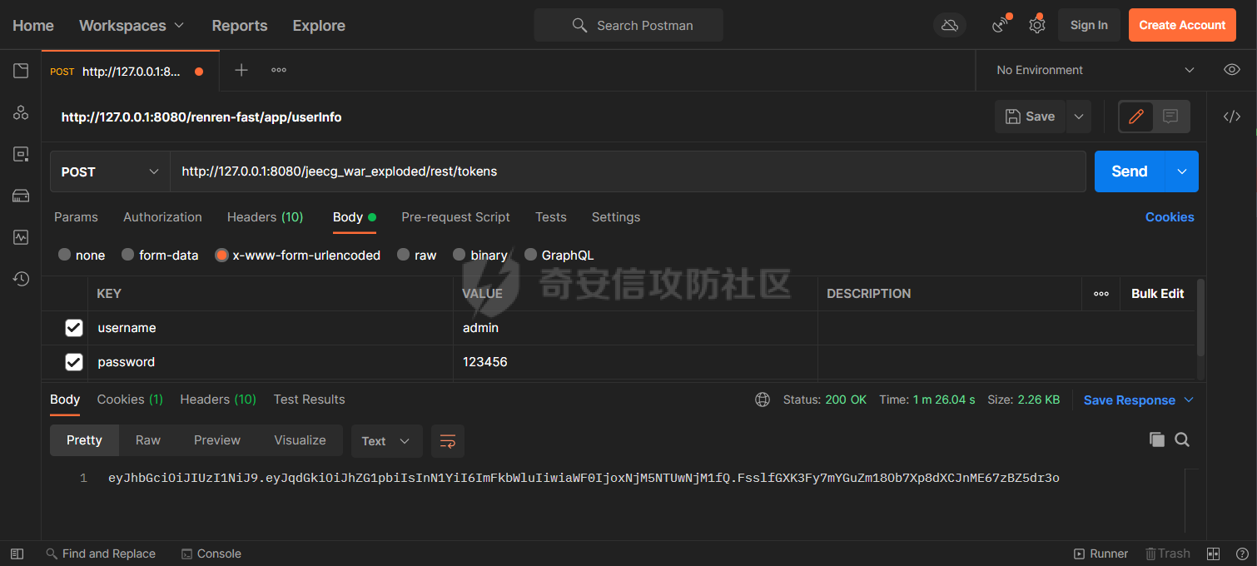The image size is (1257, 566).
Task: Switch to request Headers (10) tab
Action: [265, 217]
